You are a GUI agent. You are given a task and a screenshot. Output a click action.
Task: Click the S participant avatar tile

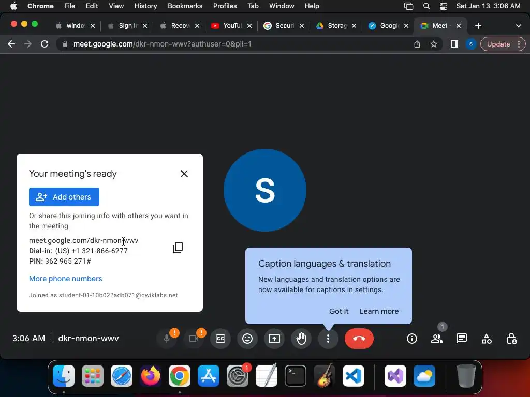[x=265, y=190]
